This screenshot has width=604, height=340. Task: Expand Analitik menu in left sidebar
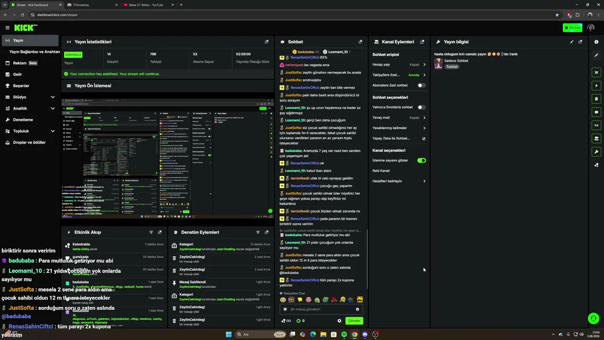(30, 108)
